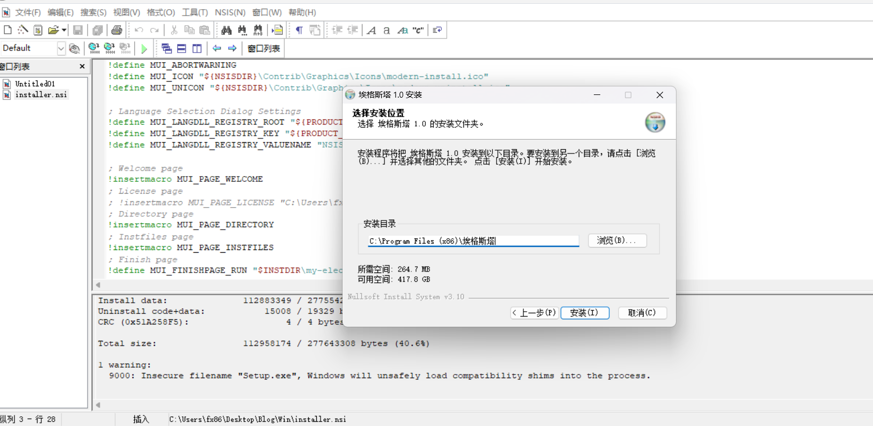Click the Total size output line

click(x=264, y=343)
